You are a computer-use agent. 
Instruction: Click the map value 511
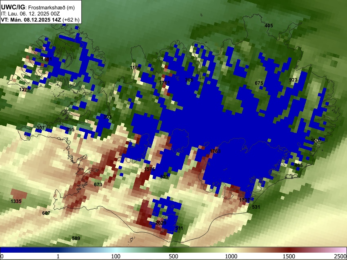click(x=179, y=228)
